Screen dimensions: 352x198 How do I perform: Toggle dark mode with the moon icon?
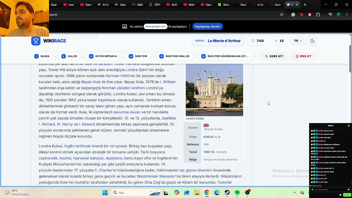pos(312,41)
